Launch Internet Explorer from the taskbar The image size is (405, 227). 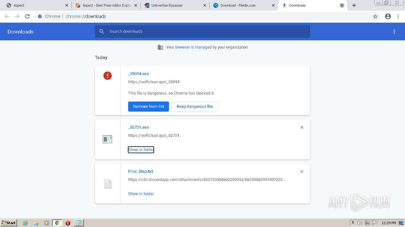tap(25, 223)
